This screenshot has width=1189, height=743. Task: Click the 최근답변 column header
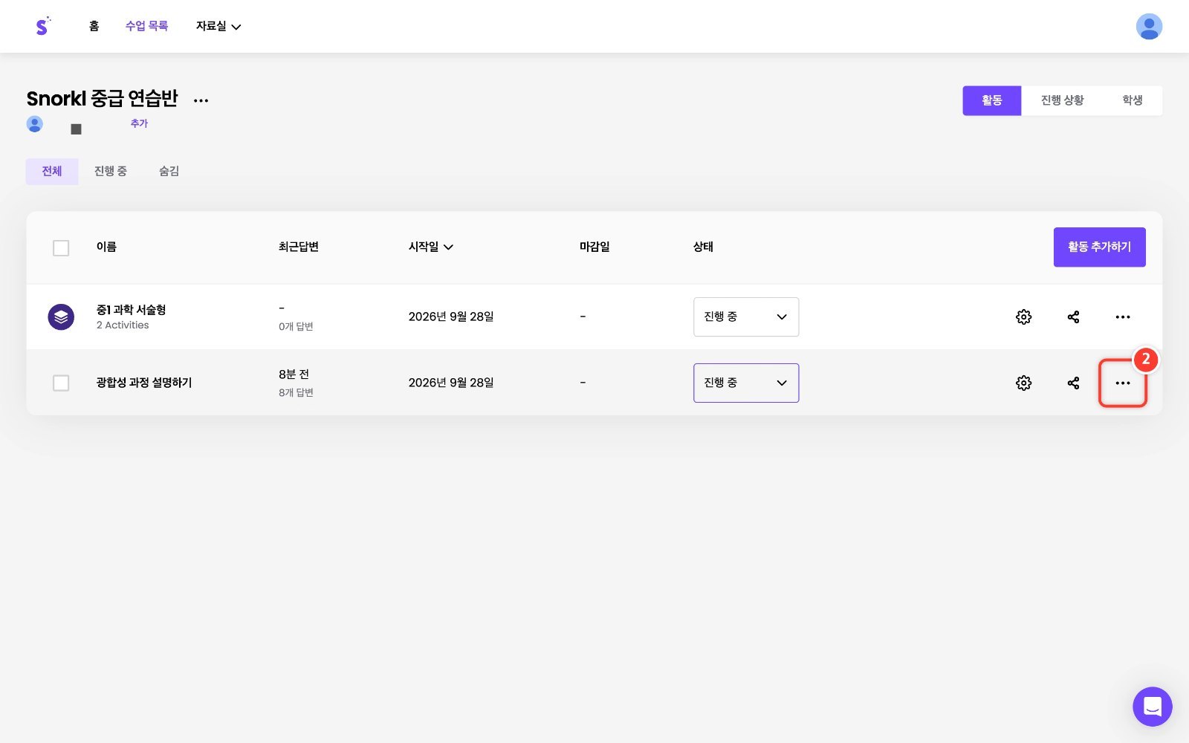(x=299, y=247)
